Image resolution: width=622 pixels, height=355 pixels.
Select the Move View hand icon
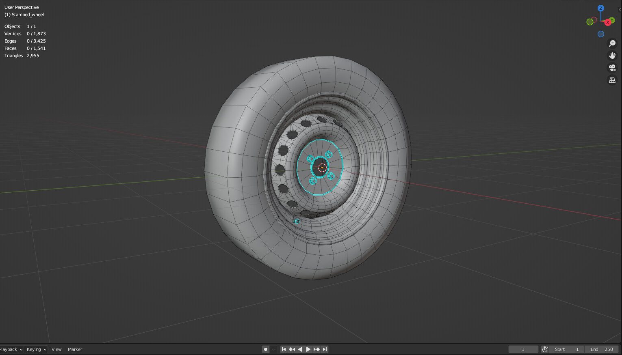[612, 56]
